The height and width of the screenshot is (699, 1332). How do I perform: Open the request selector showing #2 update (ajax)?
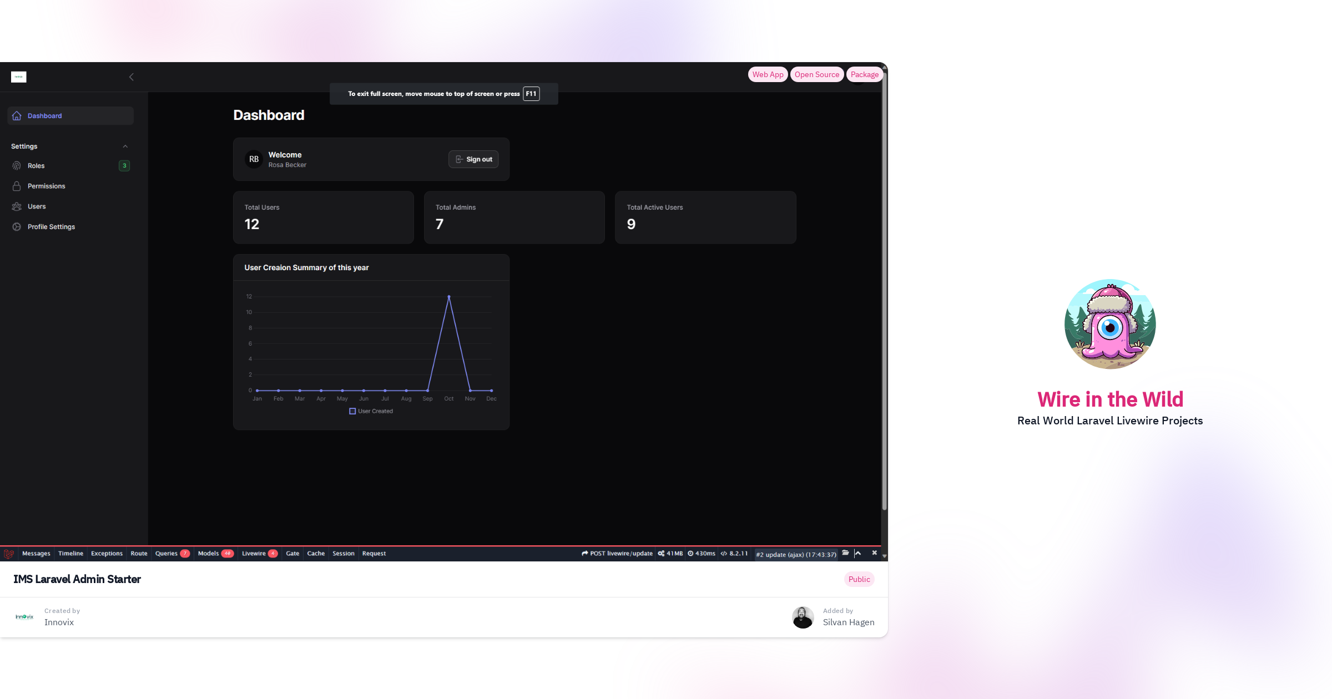pos(796,554)
